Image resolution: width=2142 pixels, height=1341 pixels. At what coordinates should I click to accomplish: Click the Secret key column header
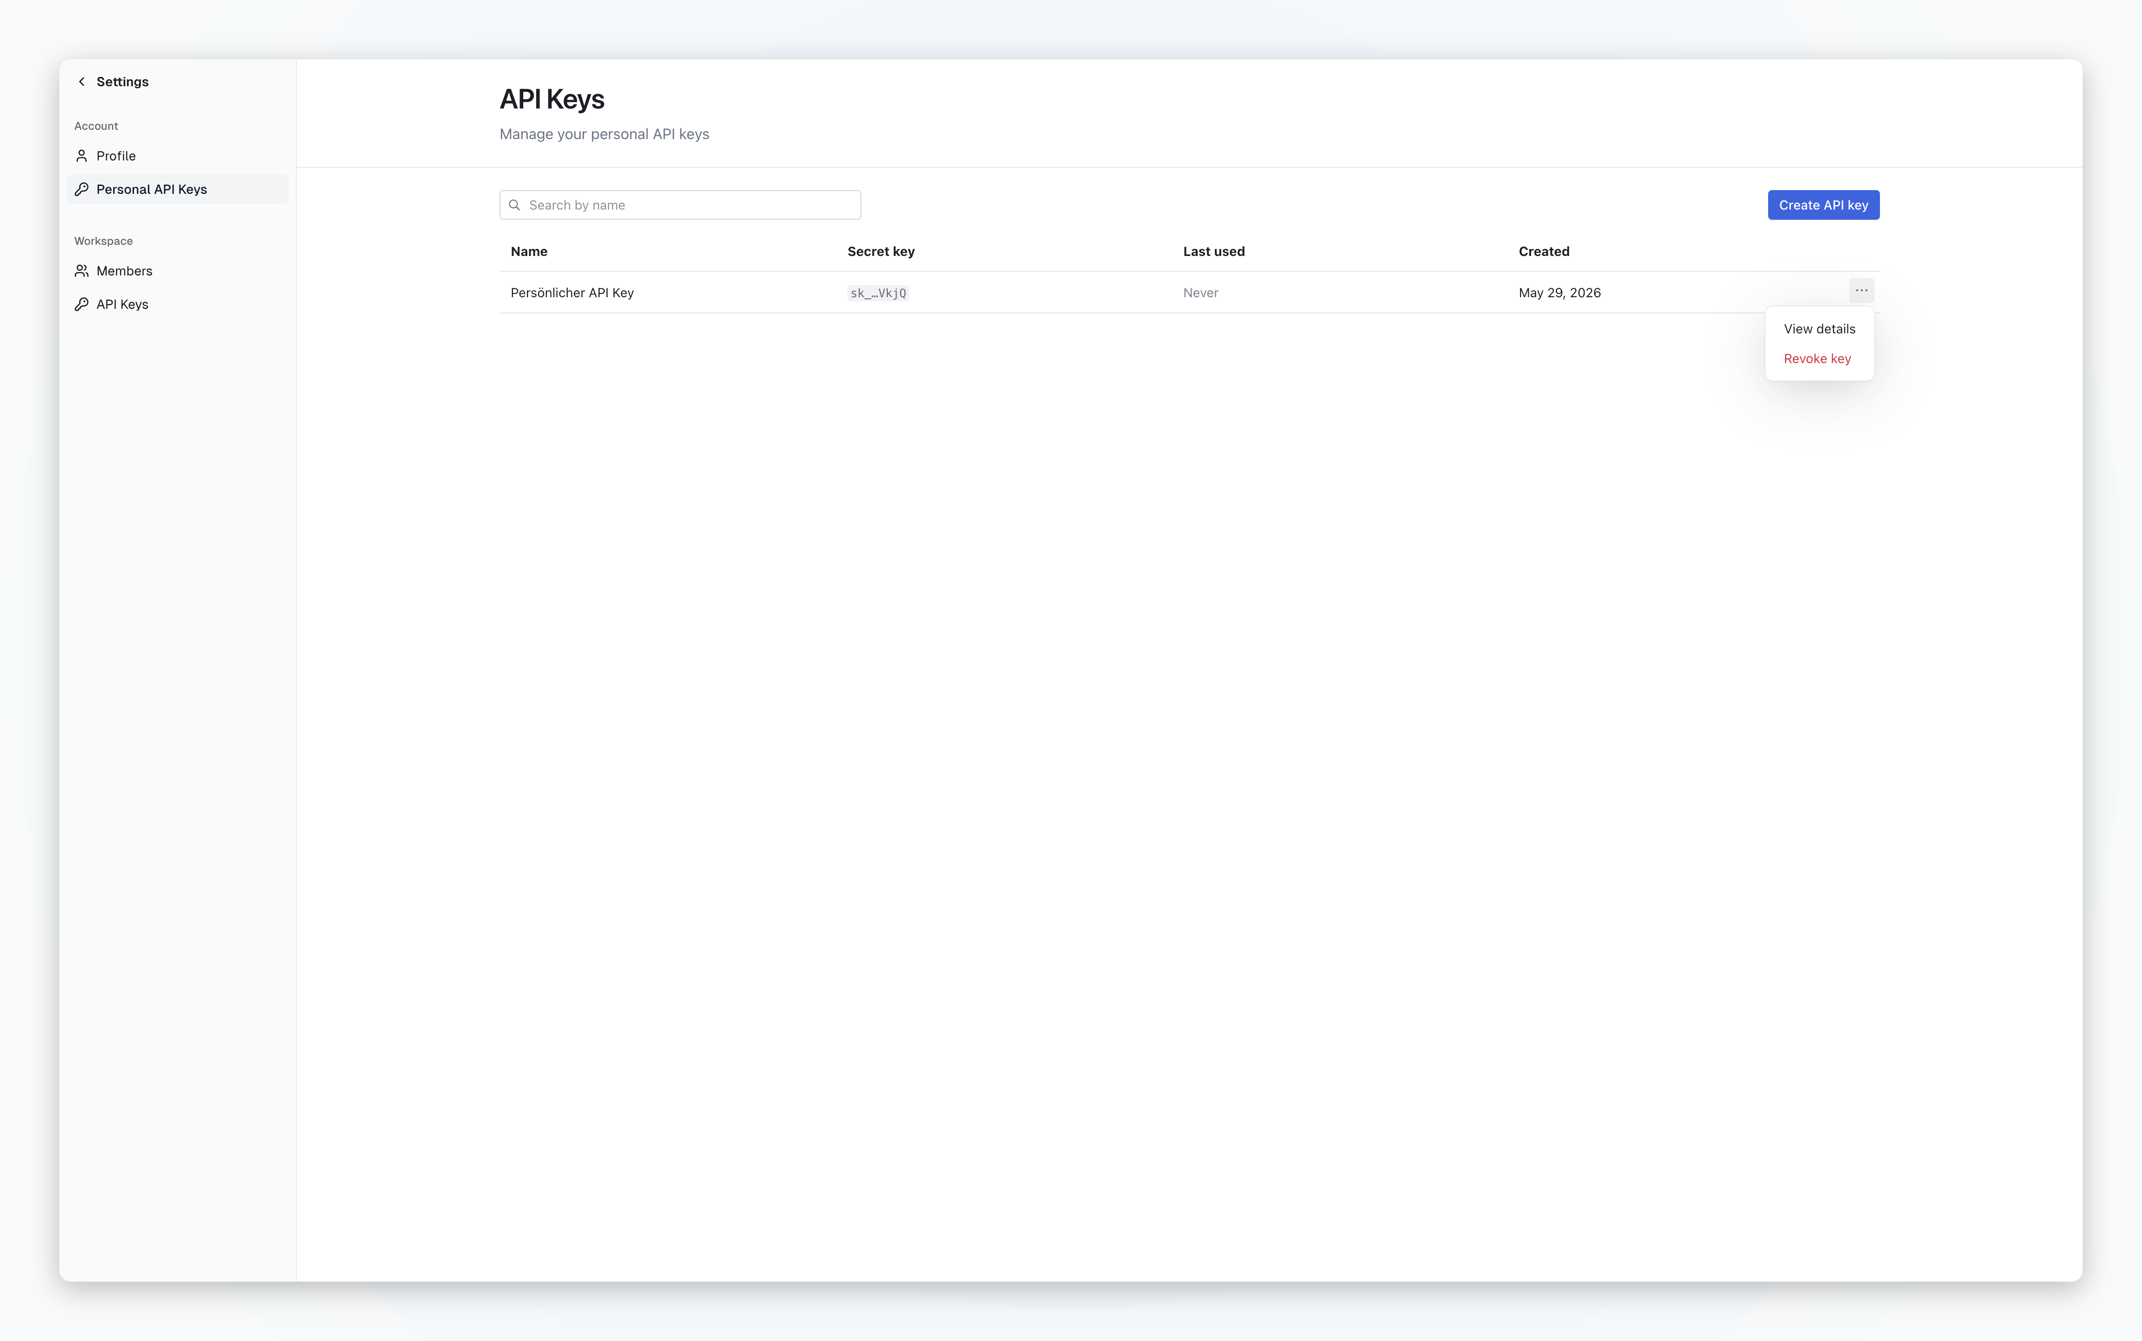tap(881, 252)
